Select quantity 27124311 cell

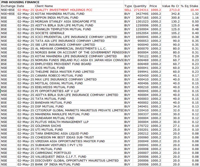coord(141,10)
